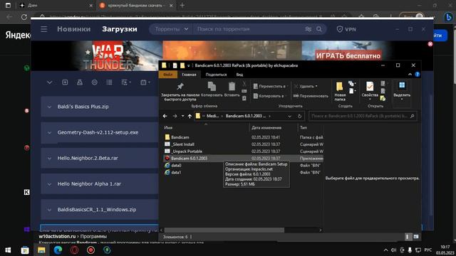Expand the Hello Neighbor Alpha 1.rar entry

click(49, 184)
